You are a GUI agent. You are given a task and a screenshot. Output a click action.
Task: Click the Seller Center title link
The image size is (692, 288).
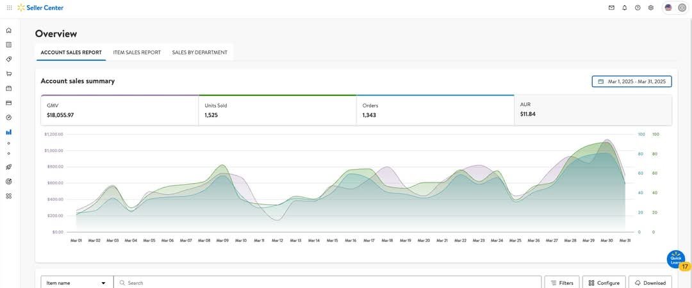[45, 8]
